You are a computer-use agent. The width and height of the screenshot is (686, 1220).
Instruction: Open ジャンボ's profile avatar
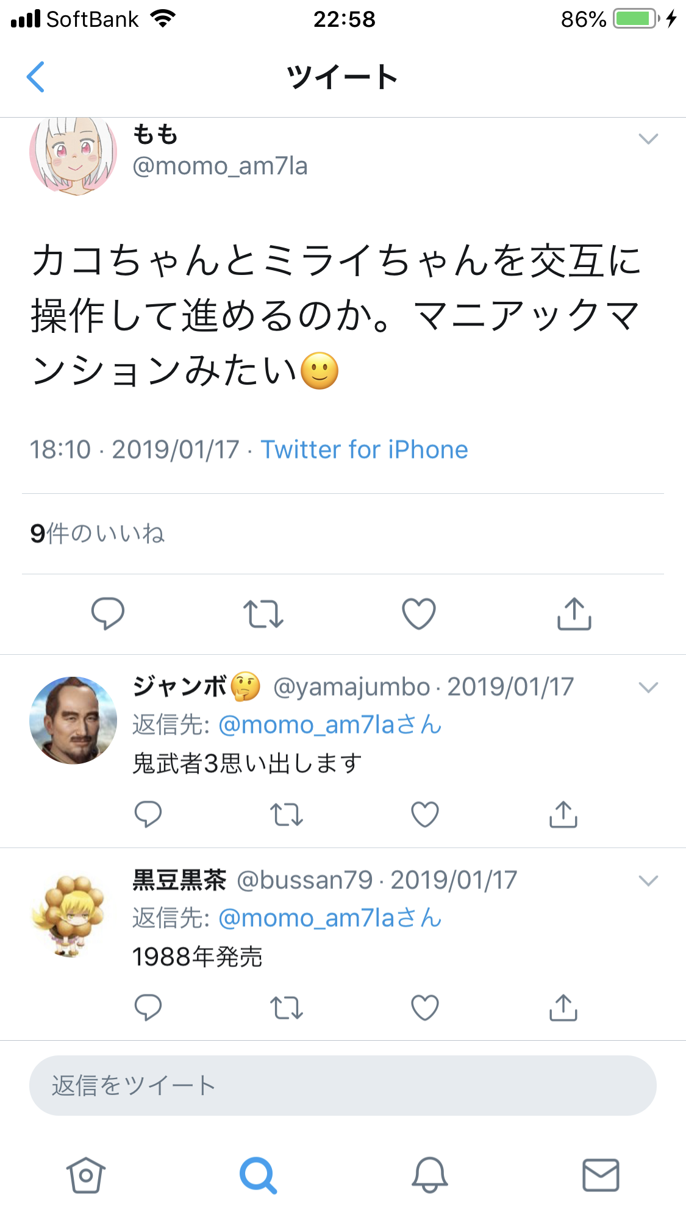(x=73, y=720)
